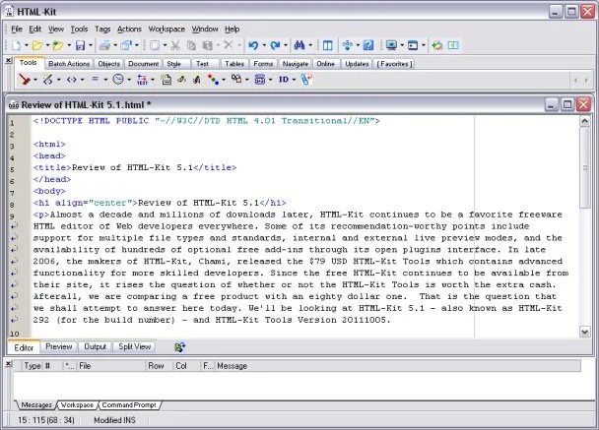Switch to the Batch Actions tab

69,64
